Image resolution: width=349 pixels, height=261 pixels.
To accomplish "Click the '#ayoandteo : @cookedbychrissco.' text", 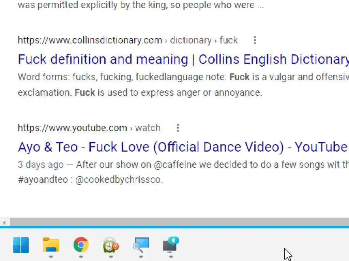I will [x=90, y=179].
